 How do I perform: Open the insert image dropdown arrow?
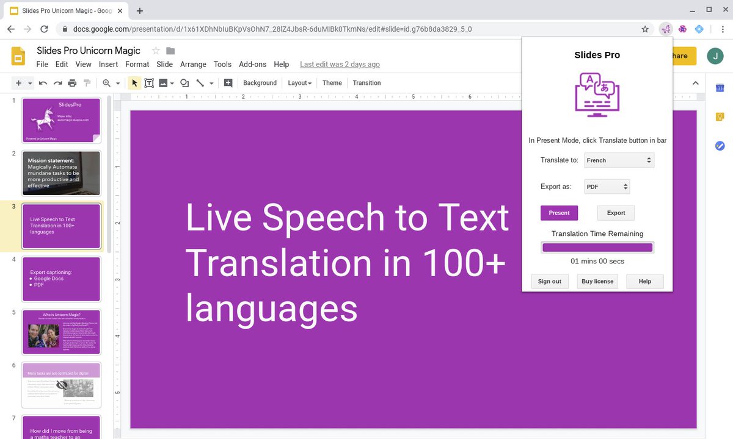coord(172,83)
